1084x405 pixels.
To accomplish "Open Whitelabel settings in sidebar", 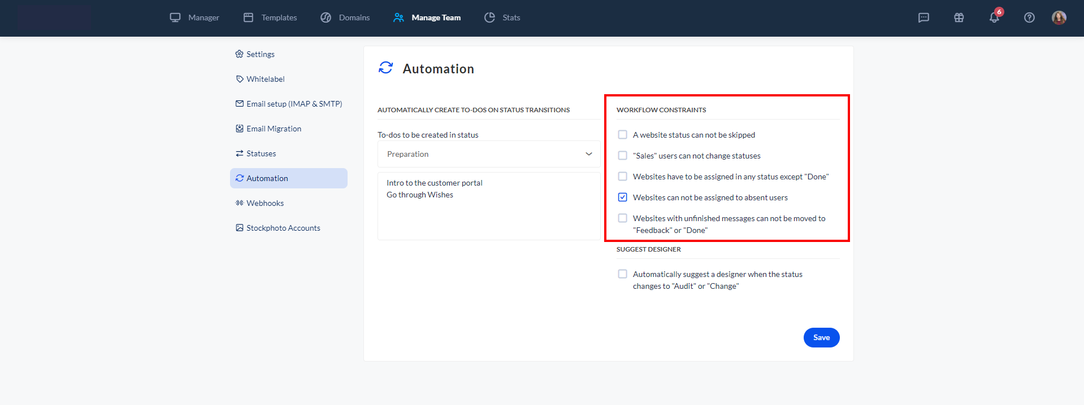I will [265, 79].
